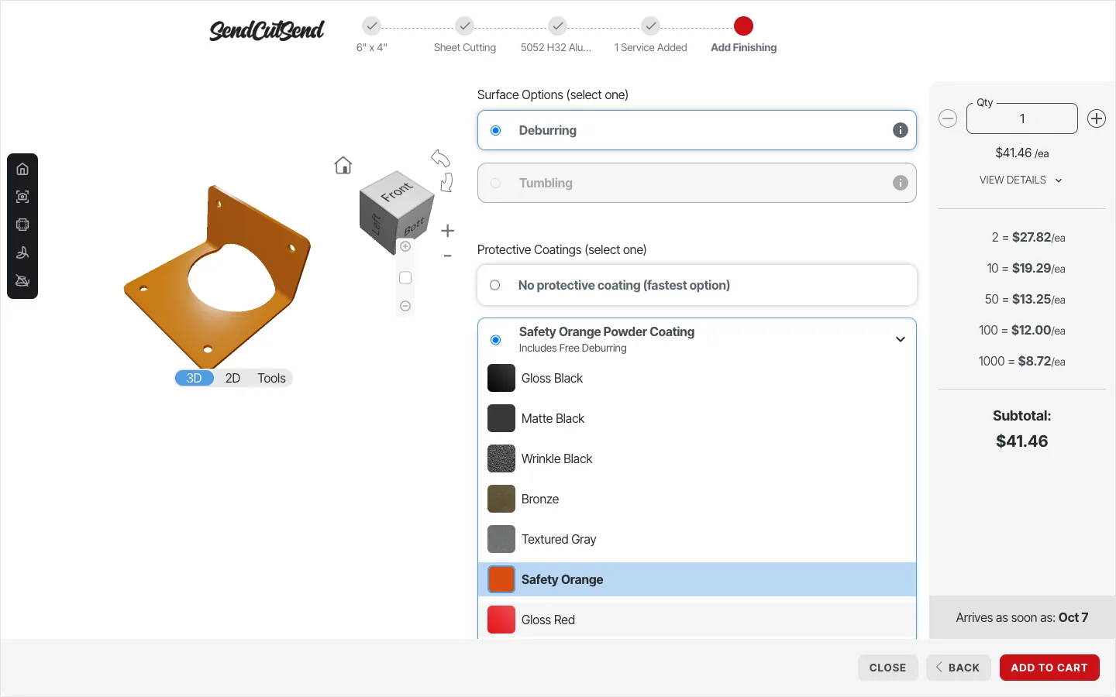Open the Deburring info icon
The width and height of the screenshot is (1116, 697).
click(900, 130)
